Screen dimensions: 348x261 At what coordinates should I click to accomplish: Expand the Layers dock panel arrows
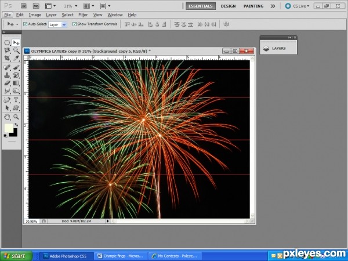[289, 38]
